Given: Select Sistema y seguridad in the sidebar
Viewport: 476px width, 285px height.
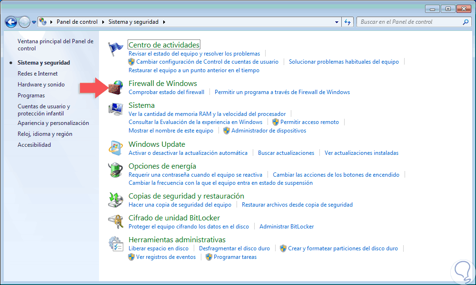Looking at the screenshot, I should (x=44, y=63).
